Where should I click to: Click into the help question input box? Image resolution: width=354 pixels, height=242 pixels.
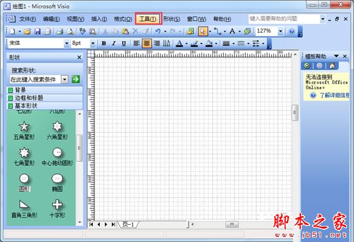coord(284,19)
